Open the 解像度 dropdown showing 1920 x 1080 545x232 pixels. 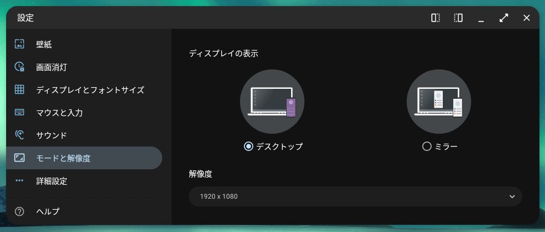(355, 196)
